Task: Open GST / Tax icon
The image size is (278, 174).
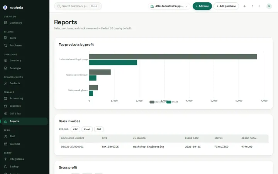Action: coord(6,113)
